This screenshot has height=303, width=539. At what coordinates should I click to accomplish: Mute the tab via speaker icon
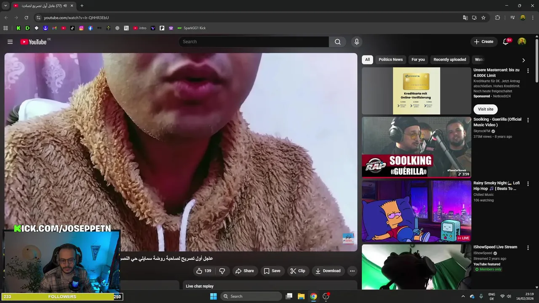coord(65,6)
